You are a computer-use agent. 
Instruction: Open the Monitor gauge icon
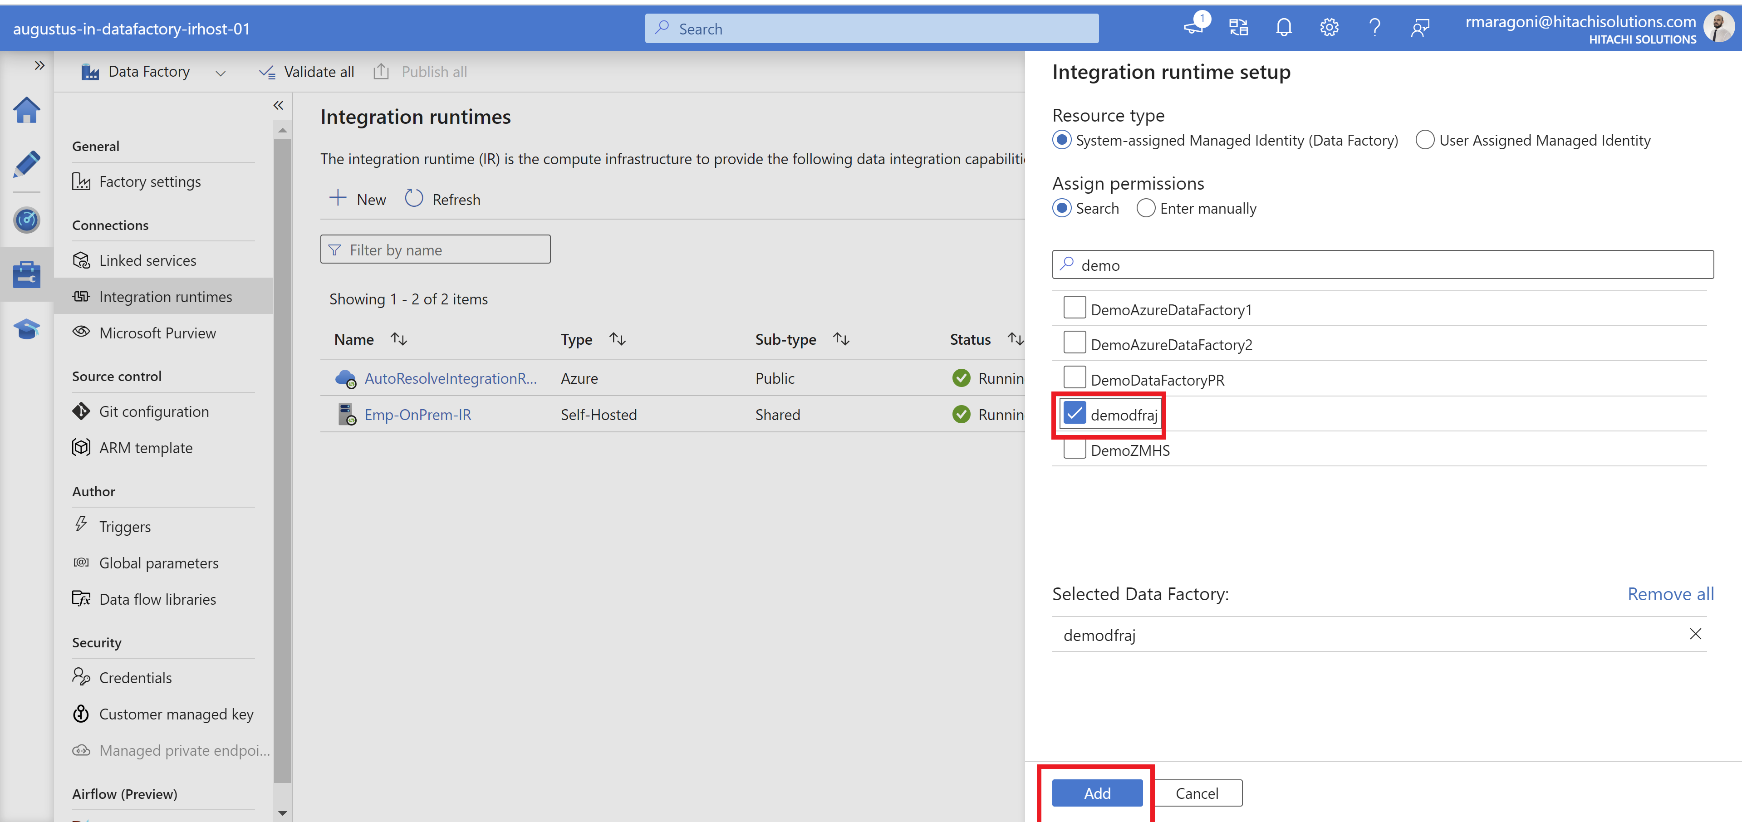(x=26, y=220)
